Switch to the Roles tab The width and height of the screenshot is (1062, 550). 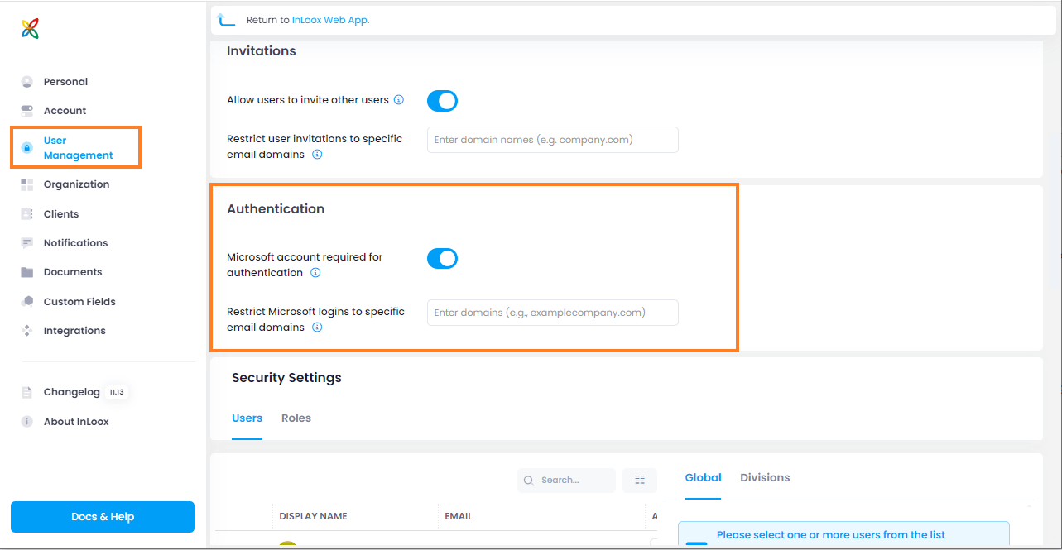(296, 418)
